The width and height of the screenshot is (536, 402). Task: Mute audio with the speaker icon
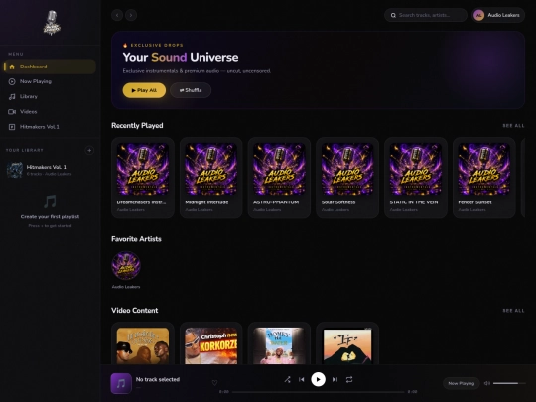487,383
